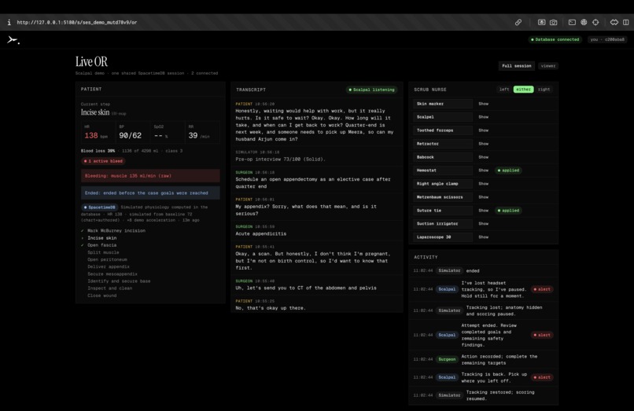Click the Scalpal listening indicator
Screen dimensions: 634x411
point(371,90)
